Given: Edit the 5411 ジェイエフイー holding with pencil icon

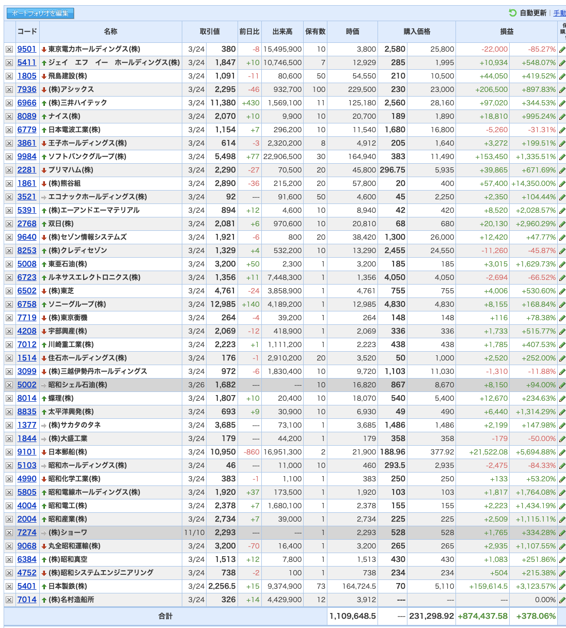Looking at the screenshot, I should pos(562,62).
